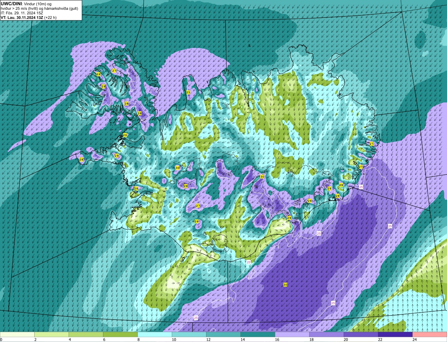Image resolution: width=447 pixels, height=342 pixels.
Task: Select the medium purple 18–20 m/s color swatch
Action: [x=327, y=334]
